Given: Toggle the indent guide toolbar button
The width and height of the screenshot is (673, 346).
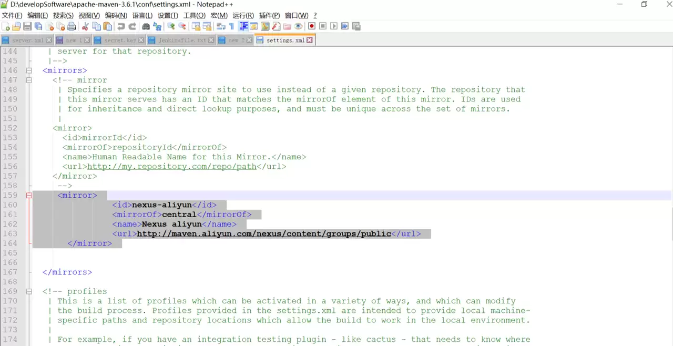Looking at the screenshot, I should point(243,26).
